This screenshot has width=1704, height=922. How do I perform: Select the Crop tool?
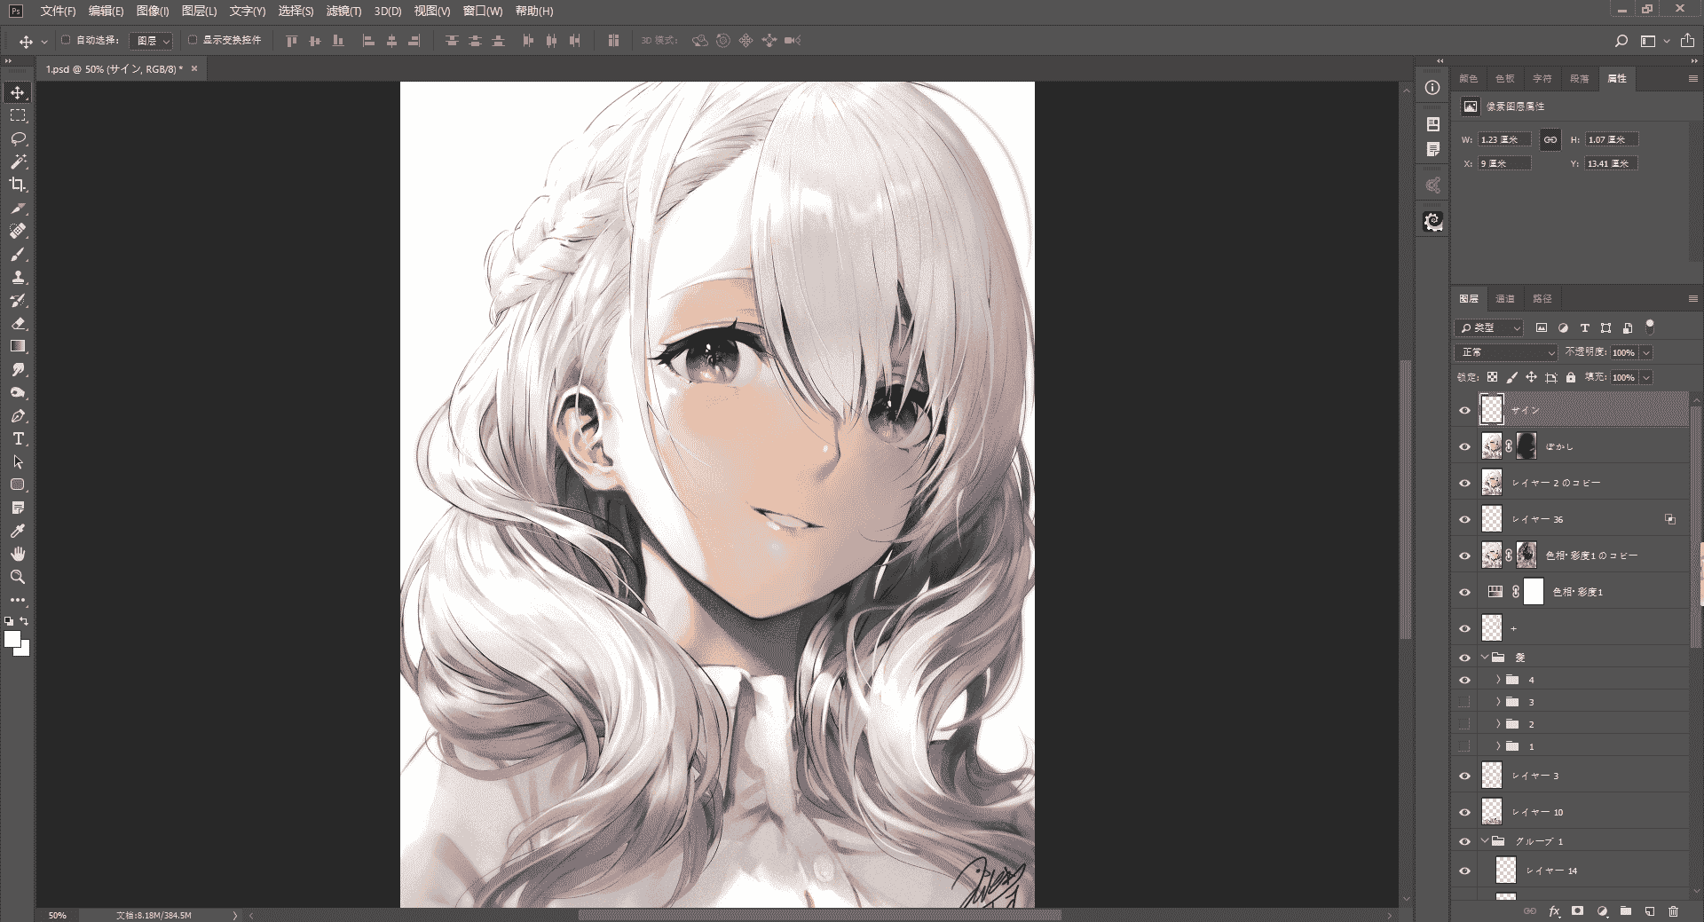18,185
